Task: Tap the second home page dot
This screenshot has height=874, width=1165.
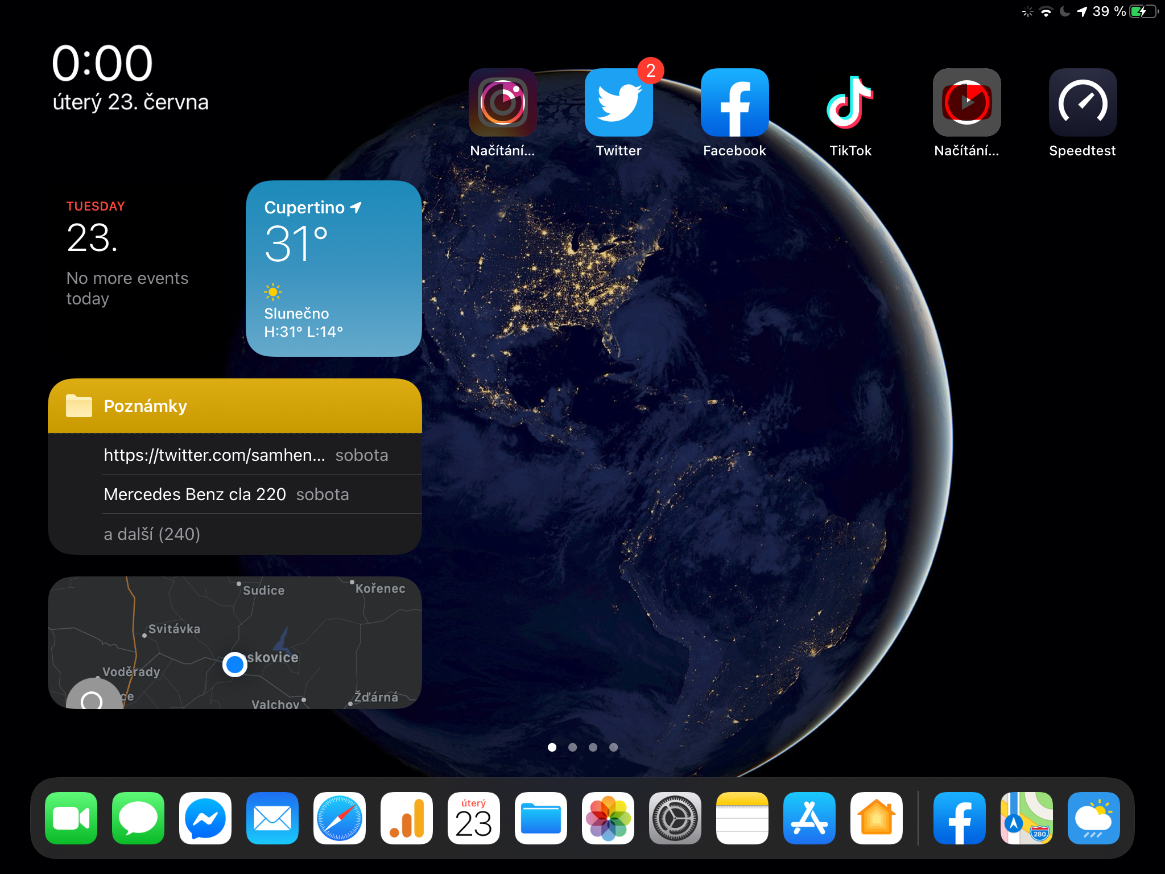Action: pyautogui.click(x=572, y=747)
